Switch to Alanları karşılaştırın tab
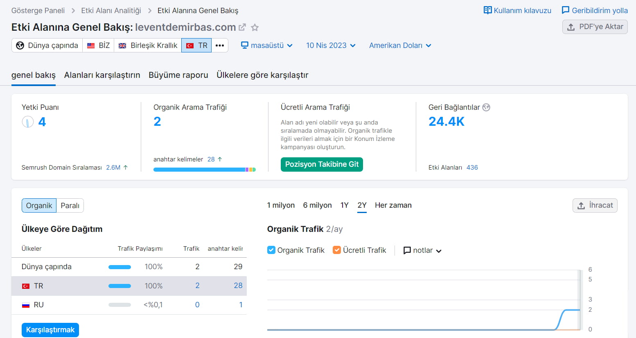The height and width of the screenshot is (338, 636). coord(102,75)
